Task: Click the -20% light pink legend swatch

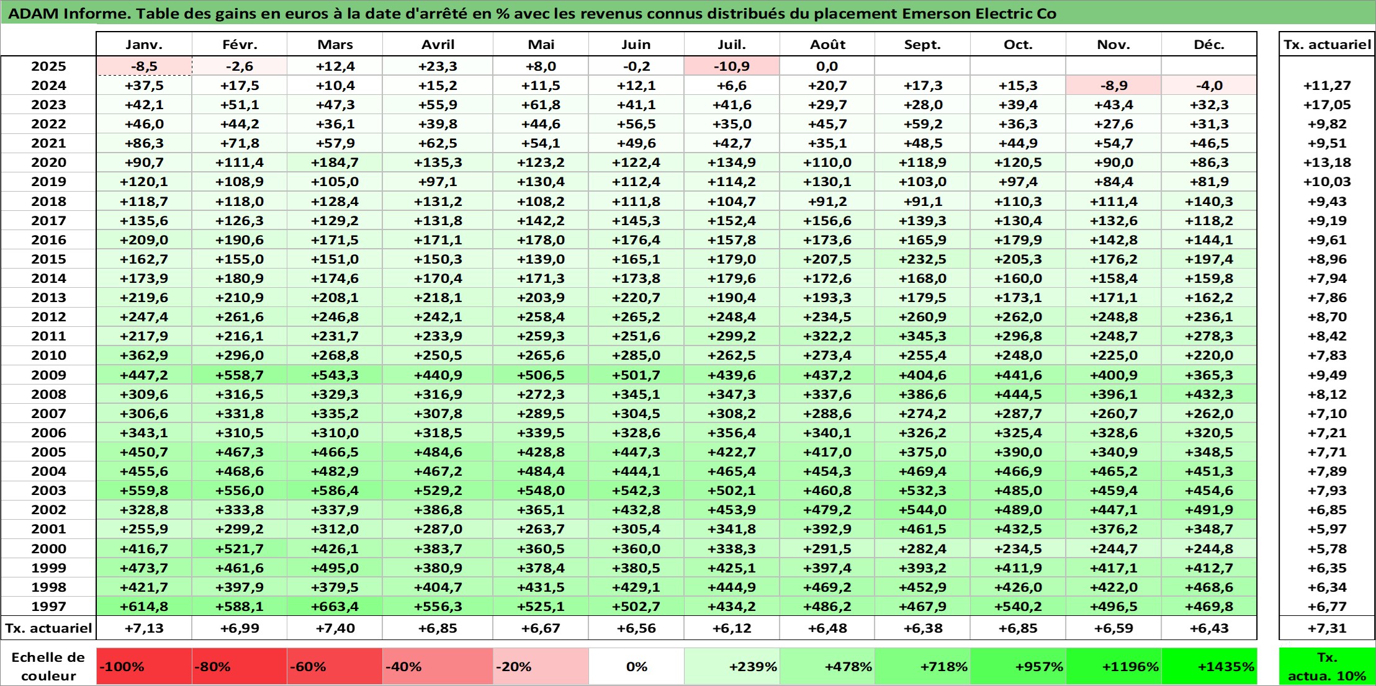Action: [541, 667]
